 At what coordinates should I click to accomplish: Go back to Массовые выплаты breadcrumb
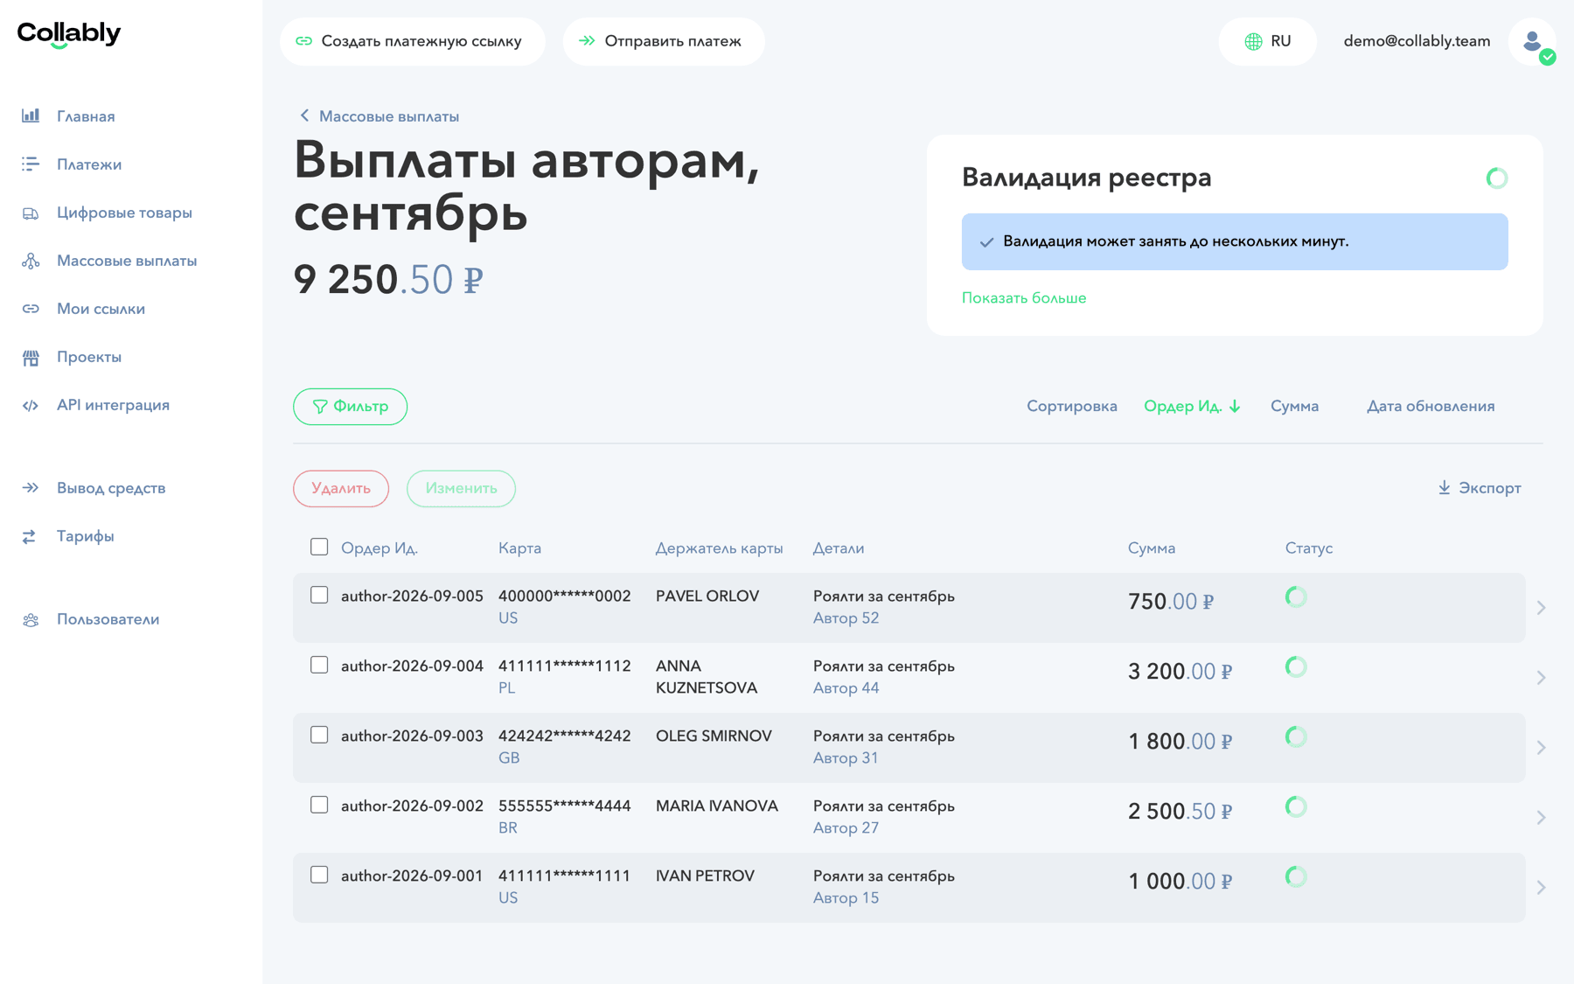pos(379,116)
